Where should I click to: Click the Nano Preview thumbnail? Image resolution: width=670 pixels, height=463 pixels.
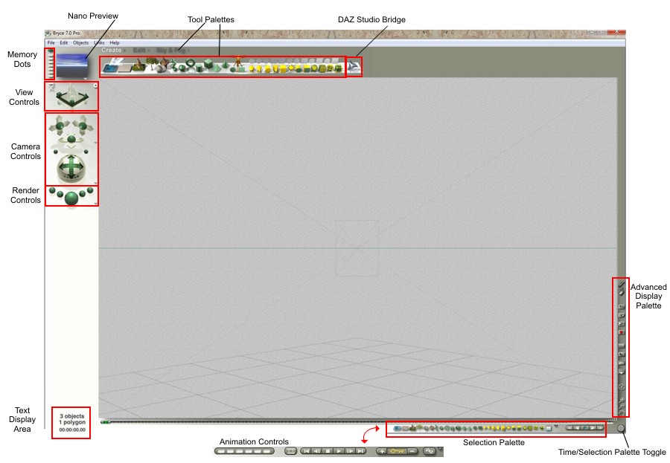71,64
